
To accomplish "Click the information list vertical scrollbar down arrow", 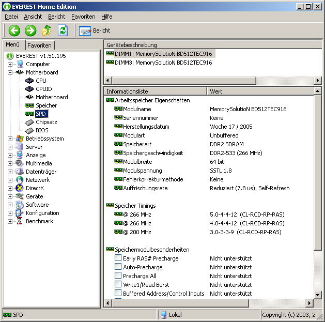I will click(x=318, y=295).
